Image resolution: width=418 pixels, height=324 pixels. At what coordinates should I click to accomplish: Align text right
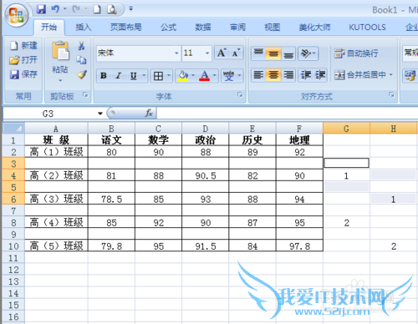point(288,75)
